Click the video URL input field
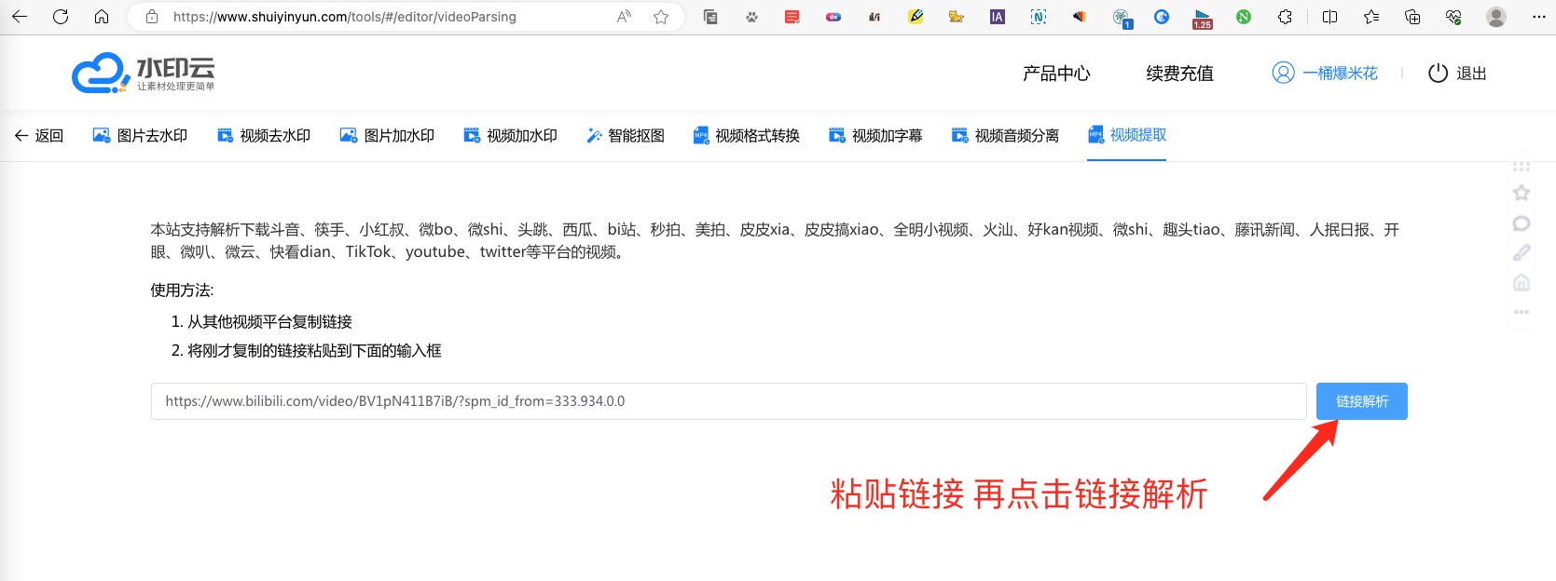This screenshot has height=581, width=1556. 727,401
